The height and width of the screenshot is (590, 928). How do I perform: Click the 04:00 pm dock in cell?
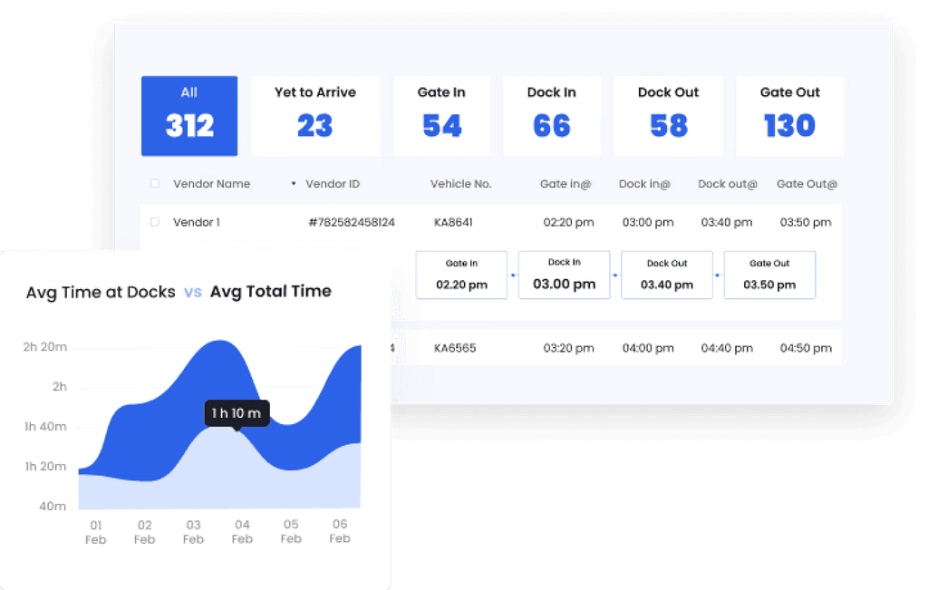point(647,348)
